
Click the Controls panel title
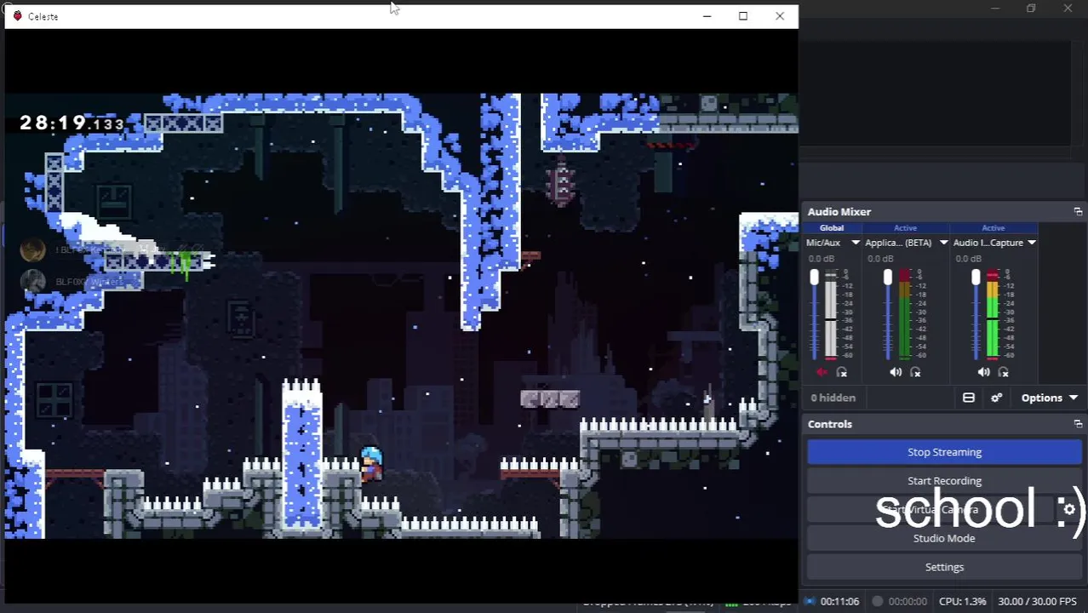(830, 423)
